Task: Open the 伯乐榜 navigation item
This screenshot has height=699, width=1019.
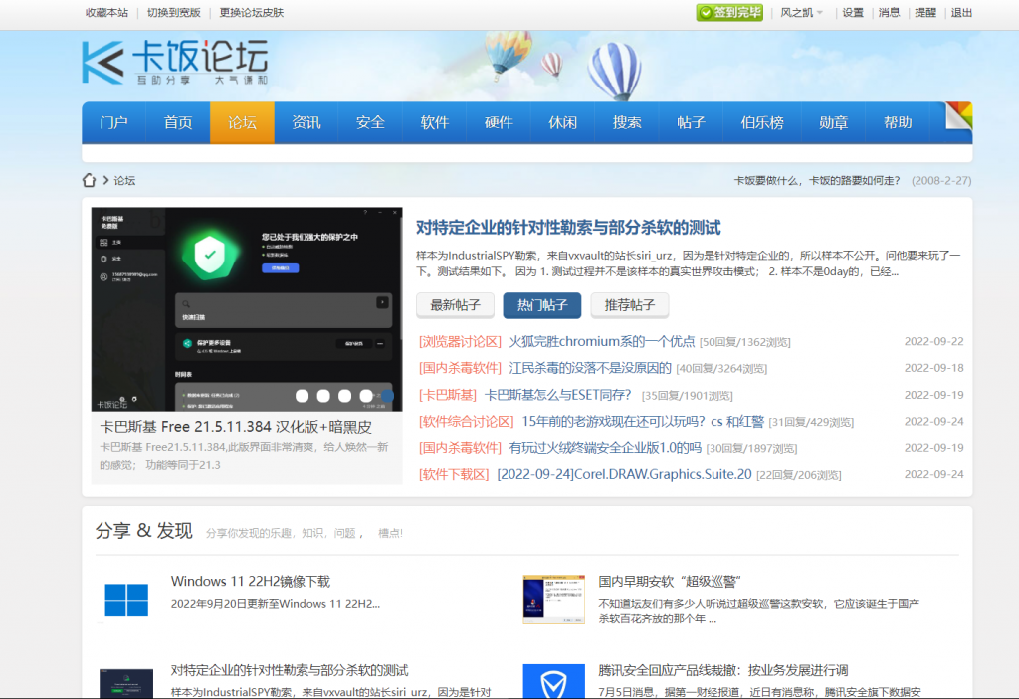Action: point(762,122)
